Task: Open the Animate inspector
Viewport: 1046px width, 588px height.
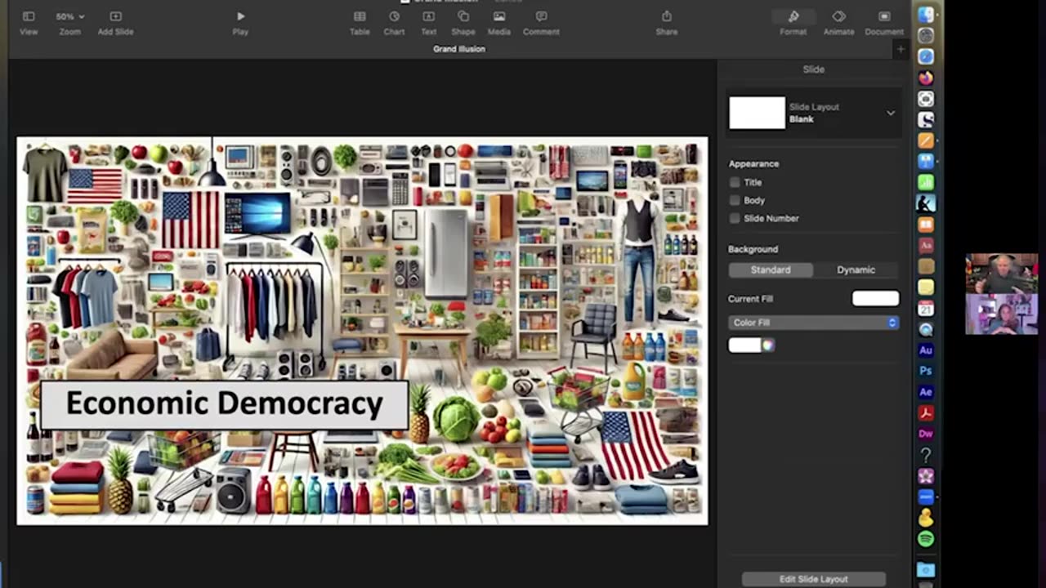Action: point(838,22)
